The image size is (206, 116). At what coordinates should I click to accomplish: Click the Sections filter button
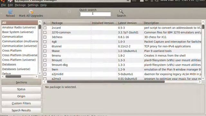[21, 82]
